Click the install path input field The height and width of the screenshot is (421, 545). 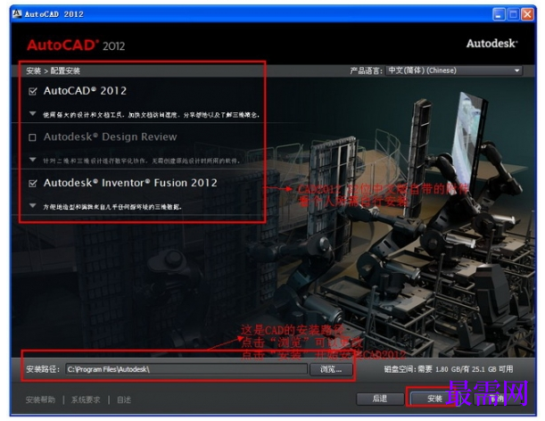(186, 369)
